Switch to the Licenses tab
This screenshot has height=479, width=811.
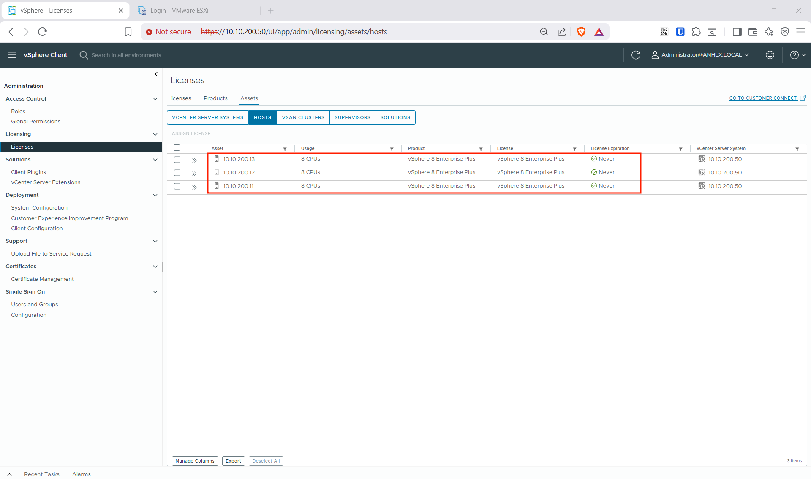180,98
